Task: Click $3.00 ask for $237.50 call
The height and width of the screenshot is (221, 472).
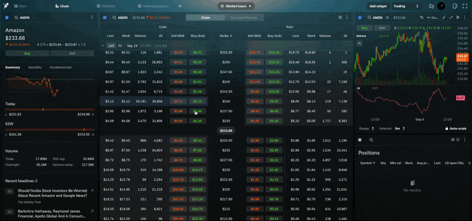Action: [x=198, y=111]
